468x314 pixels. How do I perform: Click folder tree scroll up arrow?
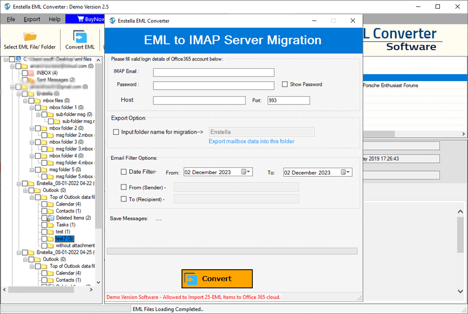click(98, 60)
